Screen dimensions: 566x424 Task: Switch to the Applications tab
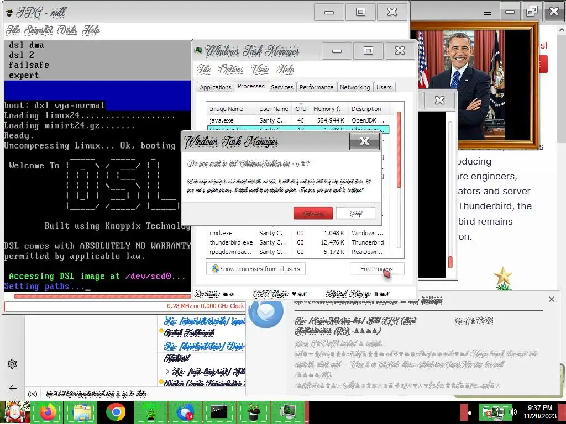215,87
